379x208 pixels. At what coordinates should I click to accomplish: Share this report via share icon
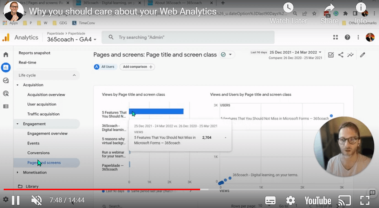pos(341,55)
